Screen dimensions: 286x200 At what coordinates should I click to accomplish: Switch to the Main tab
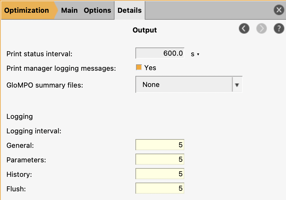coord(69,10)
